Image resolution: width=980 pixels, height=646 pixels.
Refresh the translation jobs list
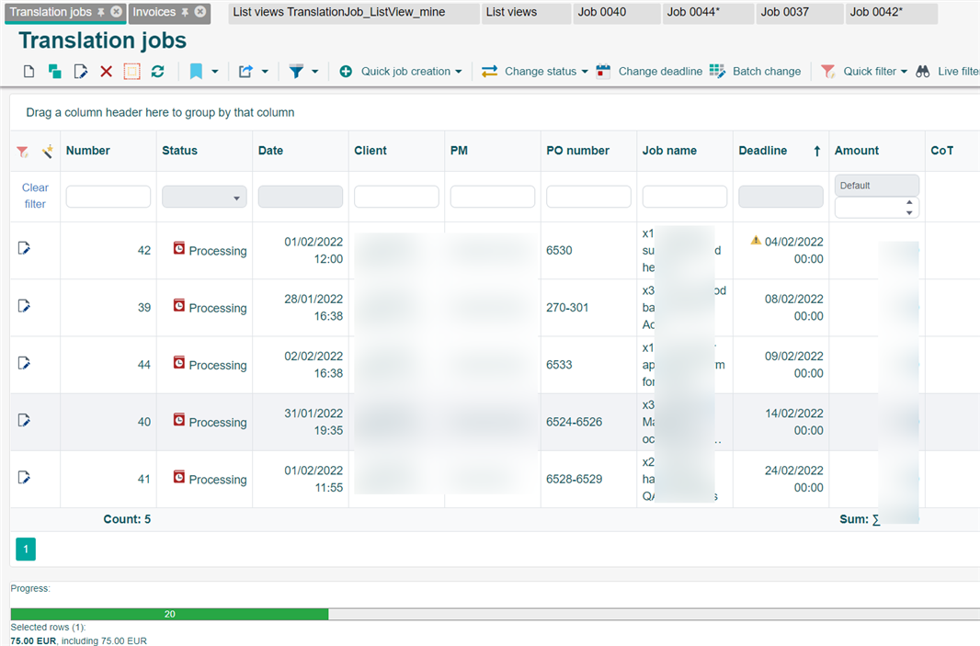point(157,71)
